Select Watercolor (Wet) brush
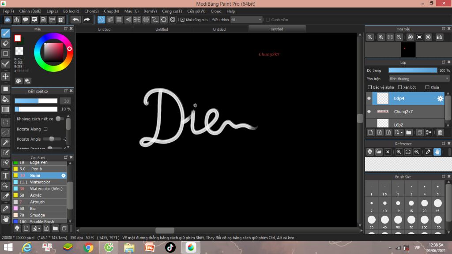 [x=40, y=189]
